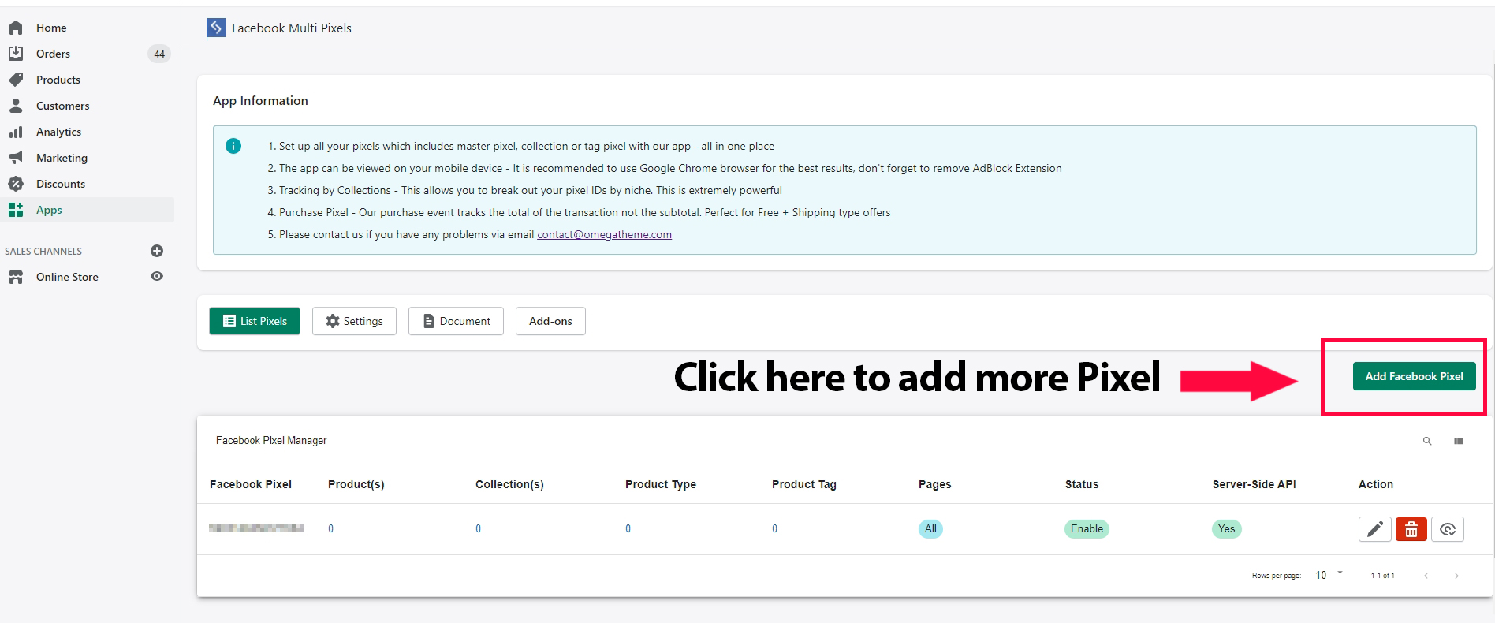1495x623 pixels.
Task: Click the Pages column header
Action: [935, 484]
